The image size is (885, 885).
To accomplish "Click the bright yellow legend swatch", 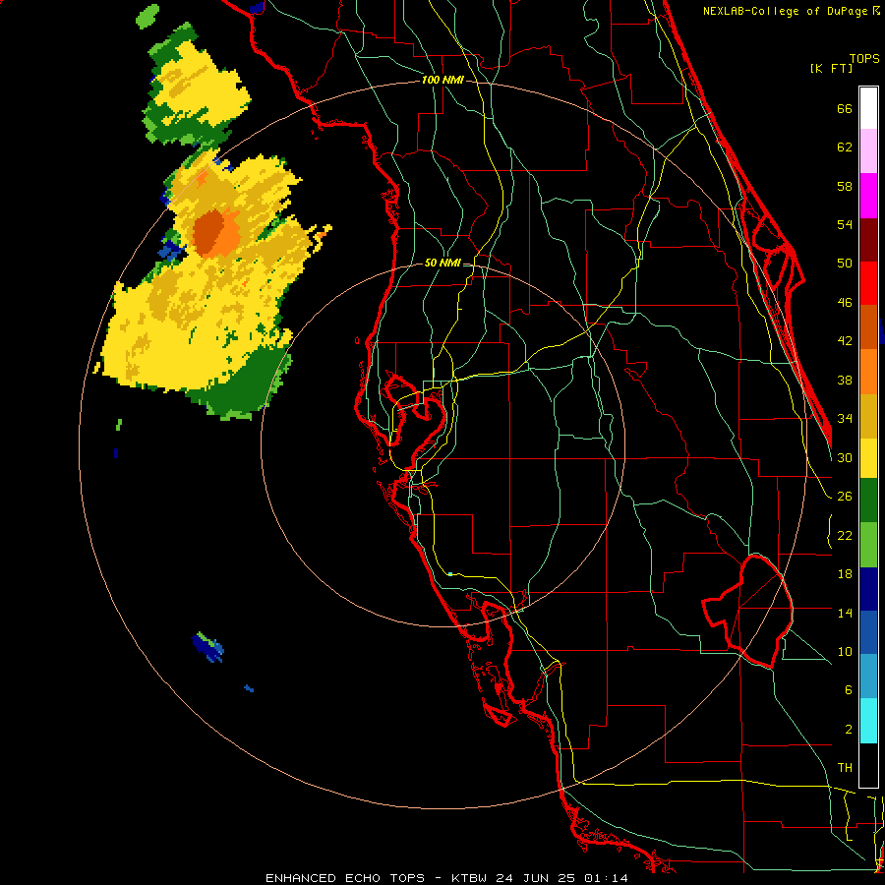I will tap(868, 458).
